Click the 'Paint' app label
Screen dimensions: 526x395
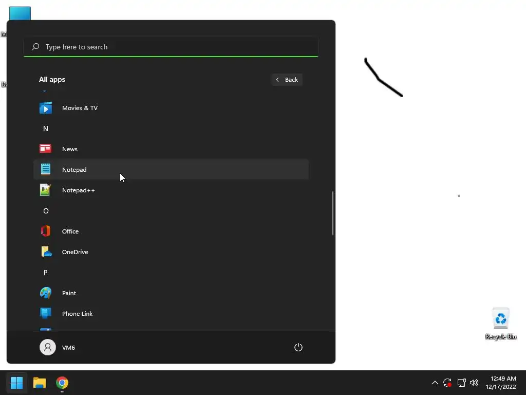pos(69,293)
